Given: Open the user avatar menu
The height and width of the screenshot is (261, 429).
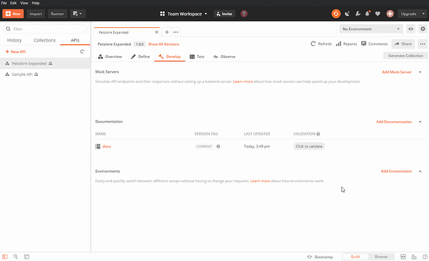Looking at the screenshot, I should [390, 14].
